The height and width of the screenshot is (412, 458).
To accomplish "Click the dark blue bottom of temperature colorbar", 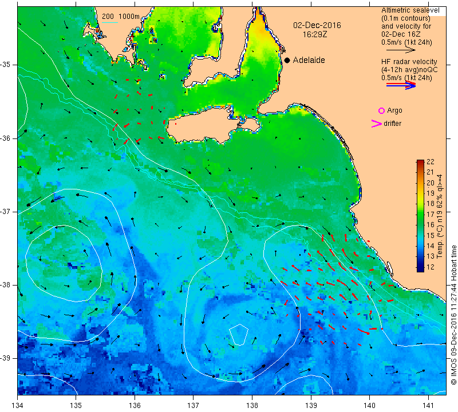I will point(420,269).
